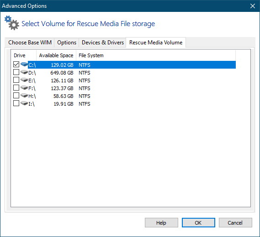
Task: Enable the F:\ drive checkbox
Action: click(x=16, y=87)
